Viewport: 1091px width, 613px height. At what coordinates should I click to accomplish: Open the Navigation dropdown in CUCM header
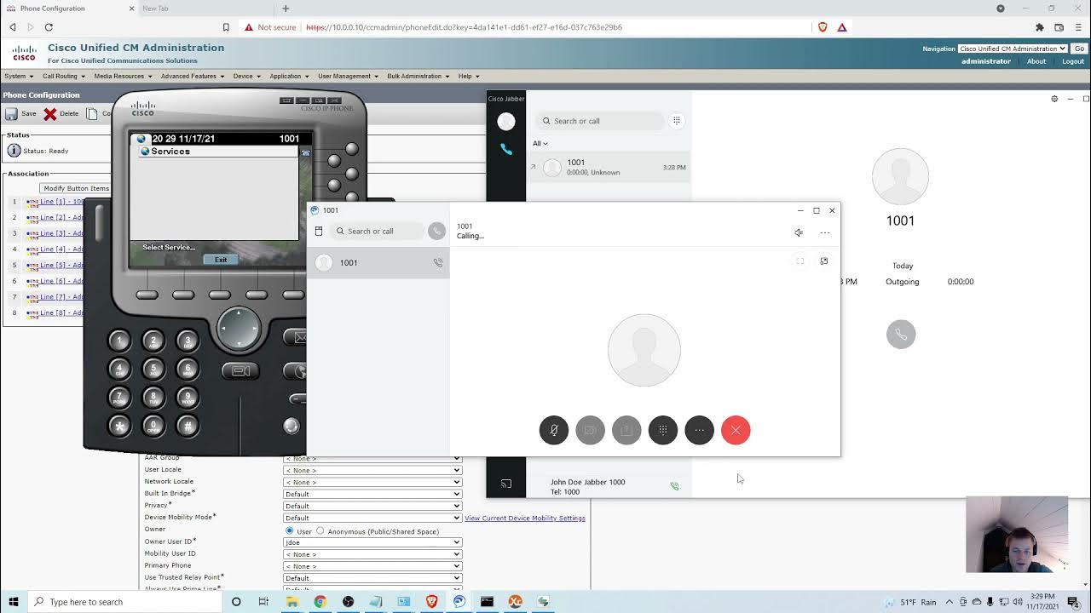tap(1013, 49)
